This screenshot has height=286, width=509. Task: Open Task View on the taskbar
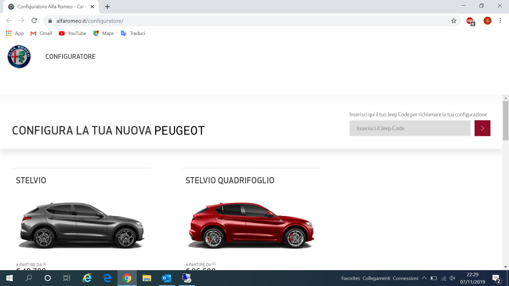pyautogui.click(x=67, y=278)
